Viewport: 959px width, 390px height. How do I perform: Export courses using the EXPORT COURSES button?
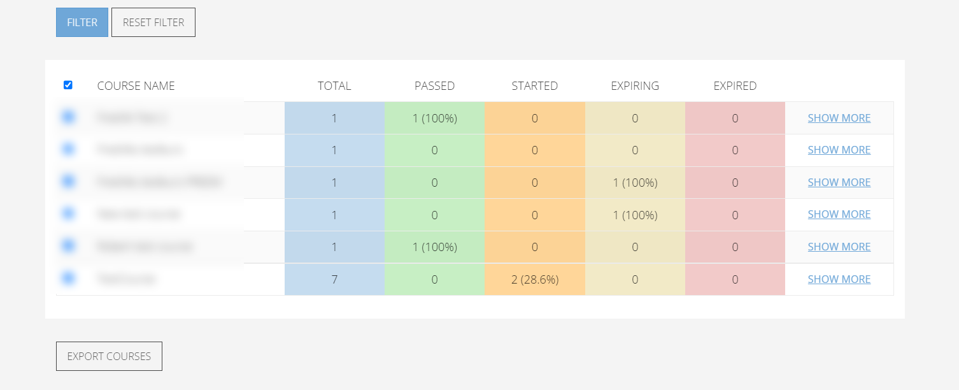click(x=109, y=356)
